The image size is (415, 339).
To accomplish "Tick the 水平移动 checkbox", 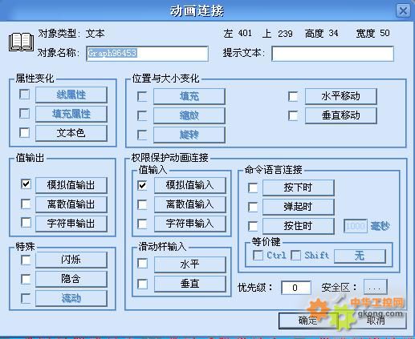I will [x=293, y=96].
